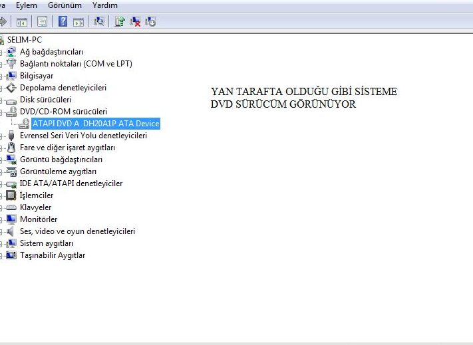The height and width of the screenshot is (345, 473).
Task: Select the Monitörler category
Action: (39, 219)
